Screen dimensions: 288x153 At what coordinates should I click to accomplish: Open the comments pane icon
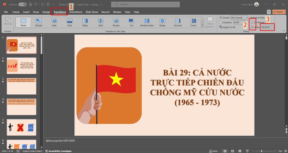pyautogui.click(x=269, y=12)
